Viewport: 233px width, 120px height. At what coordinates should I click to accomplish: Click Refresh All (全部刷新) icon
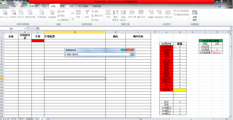pyautogui.click(x=52, y=15)
